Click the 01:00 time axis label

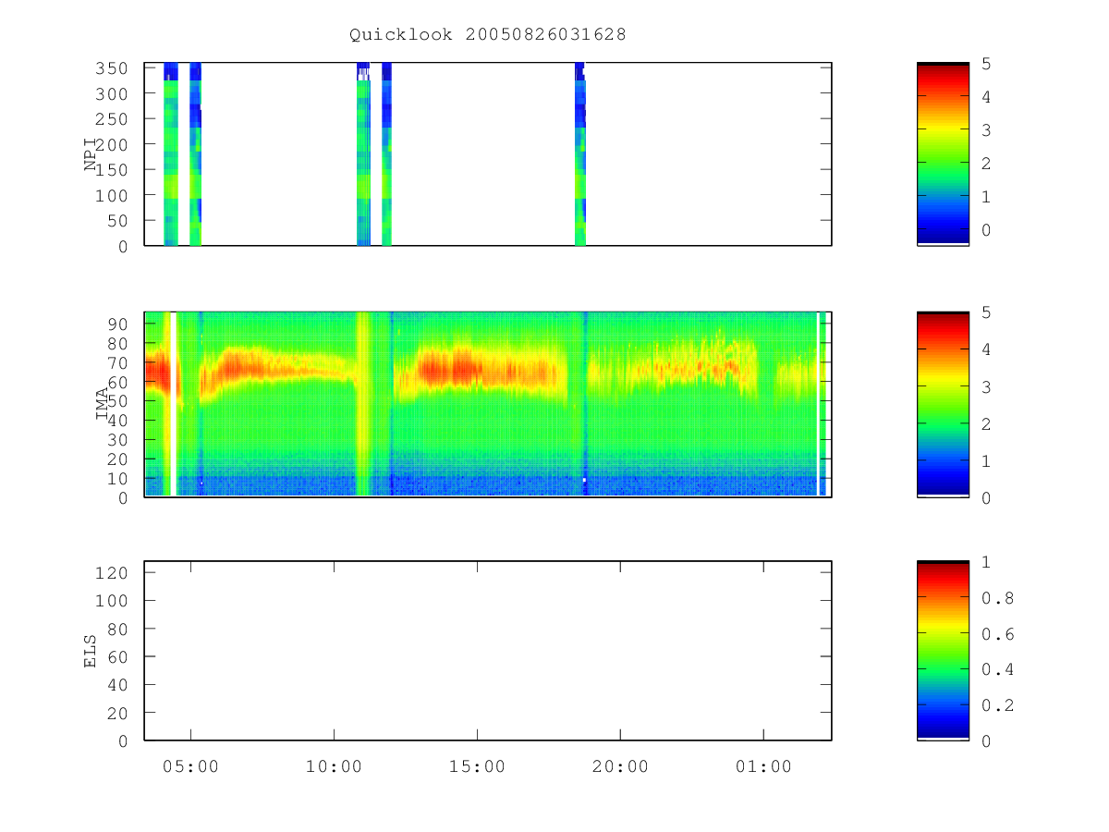point(763,766)
